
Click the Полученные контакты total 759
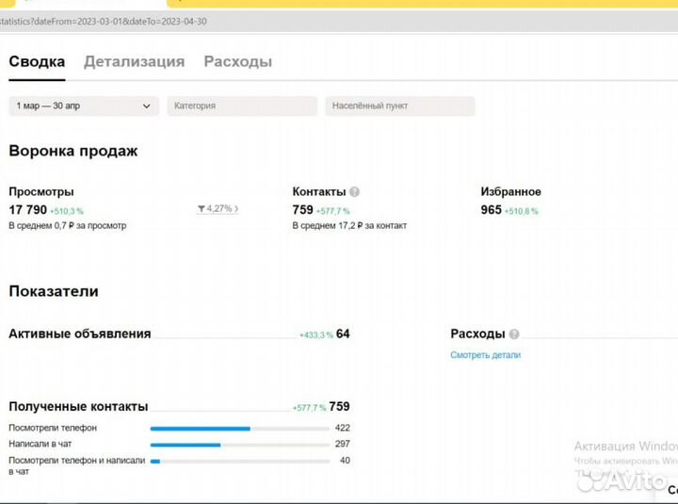pyautogui.click(x=339, y=407)
